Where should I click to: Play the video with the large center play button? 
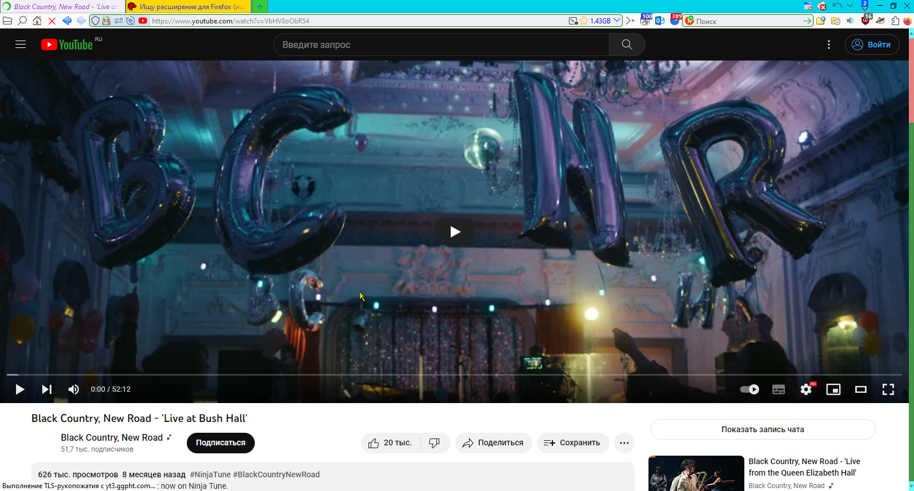455,232
